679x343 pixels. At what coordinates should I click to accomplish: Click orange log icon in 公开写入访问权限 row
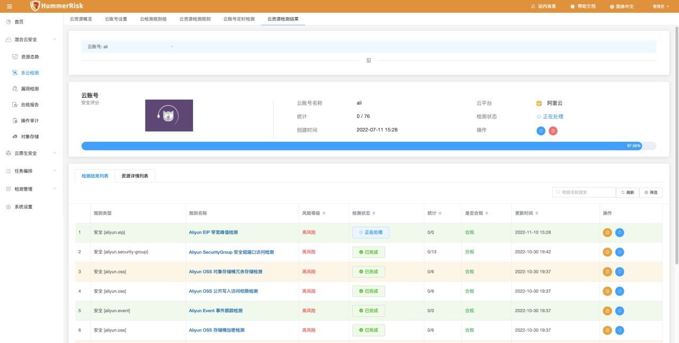[x=608, y=291]
